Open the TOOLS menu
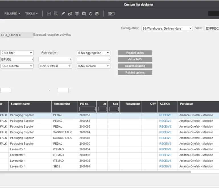 click(31, 14)
